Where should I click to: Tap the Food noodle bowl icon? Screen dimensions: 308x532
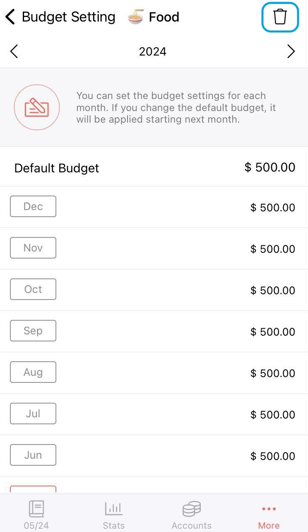coord(135,17)
